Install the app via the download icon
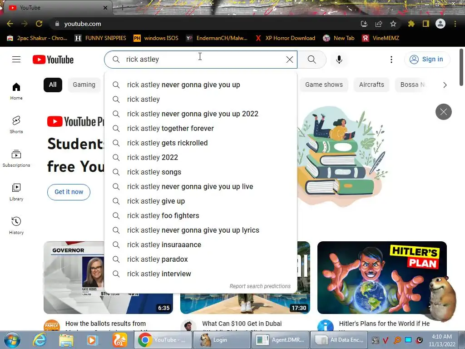 pyautogui.click(x=364, y=24)
